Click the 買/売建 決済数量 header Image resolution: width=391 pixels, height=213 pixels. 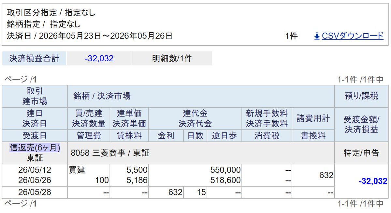point(89,119)
